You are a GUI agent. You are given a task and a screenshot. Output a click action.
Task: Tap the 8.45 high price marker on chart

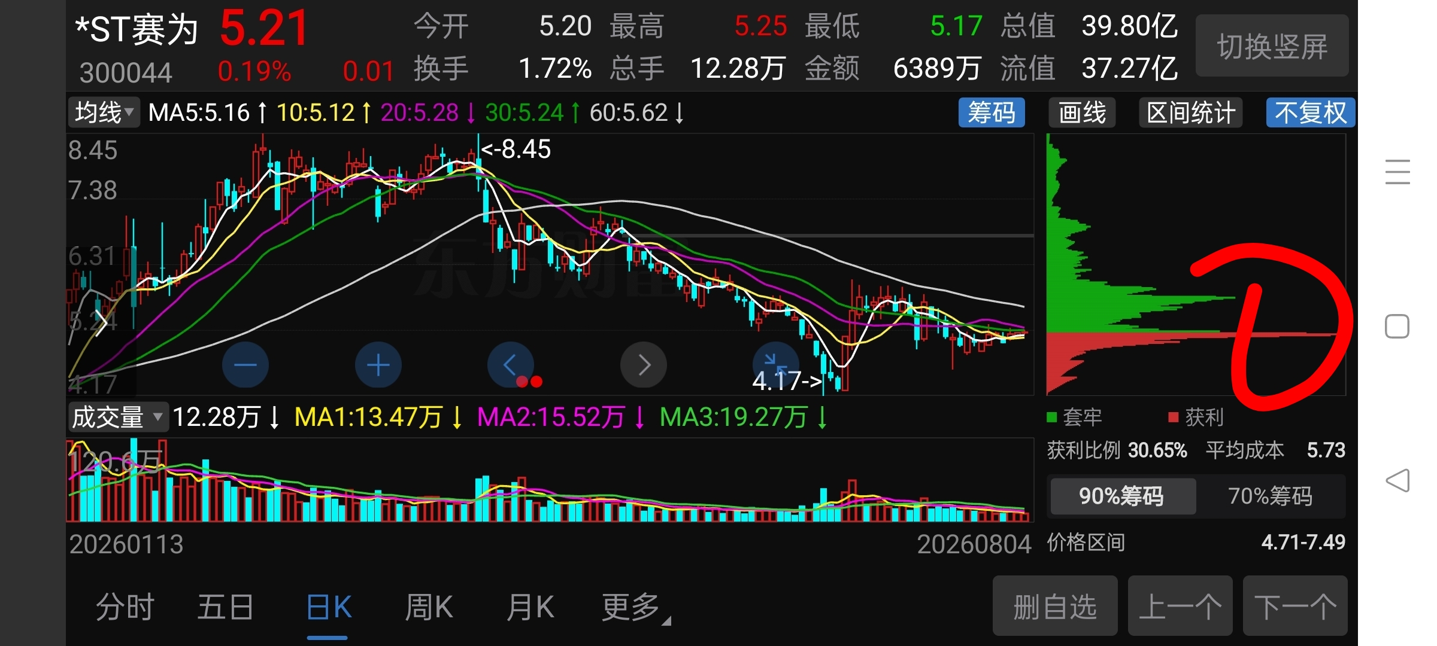[x=516, y=149]
